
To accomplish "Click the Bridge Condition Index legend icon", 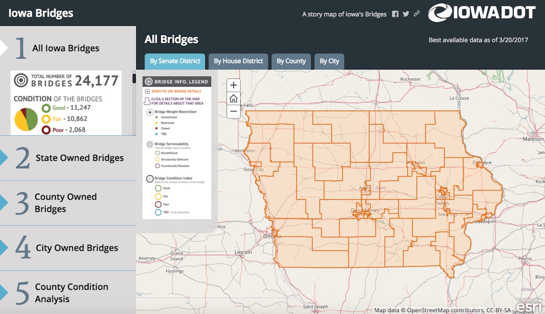I will pos(150,178).
